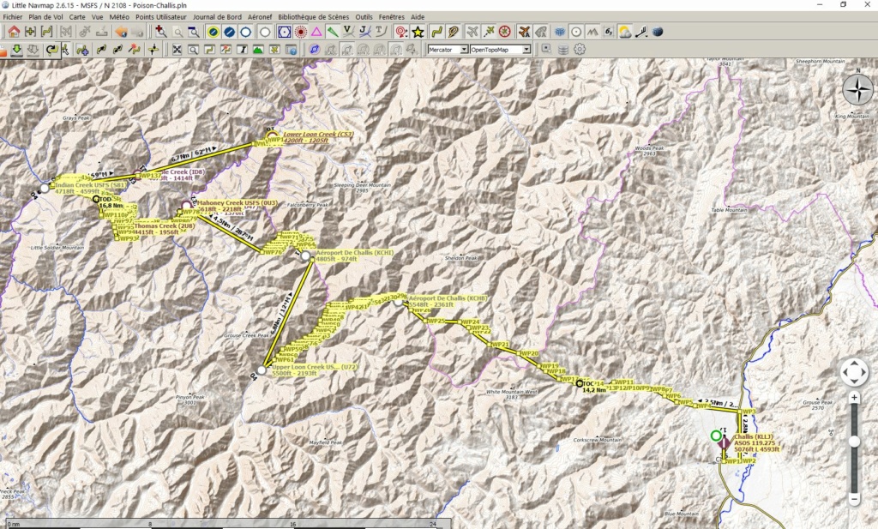Click the magnifier search window icon

(x=193, y=50)
